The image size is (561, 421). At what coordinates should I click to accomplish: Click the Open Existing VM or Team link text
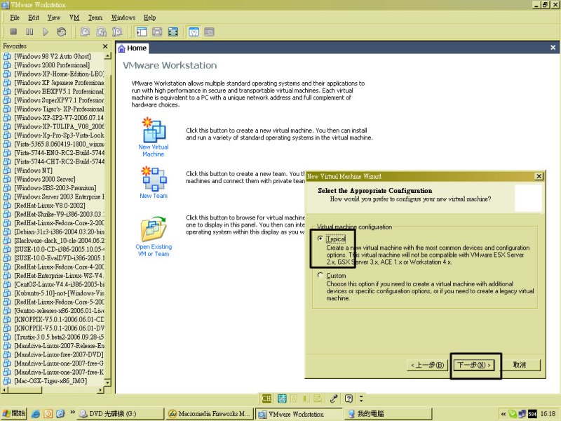(x=154, y=250)
